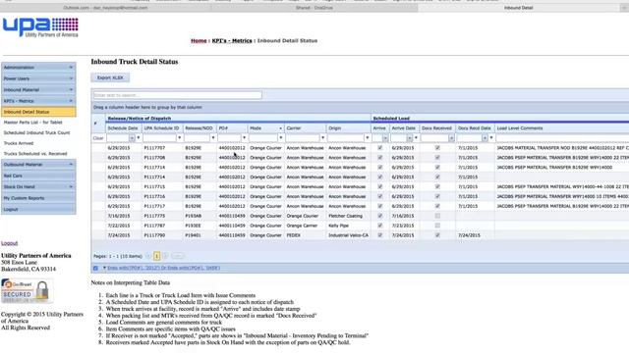Open Docs Received filter dropdown
The width and height of the screenshot is (629, 353).
451,138
